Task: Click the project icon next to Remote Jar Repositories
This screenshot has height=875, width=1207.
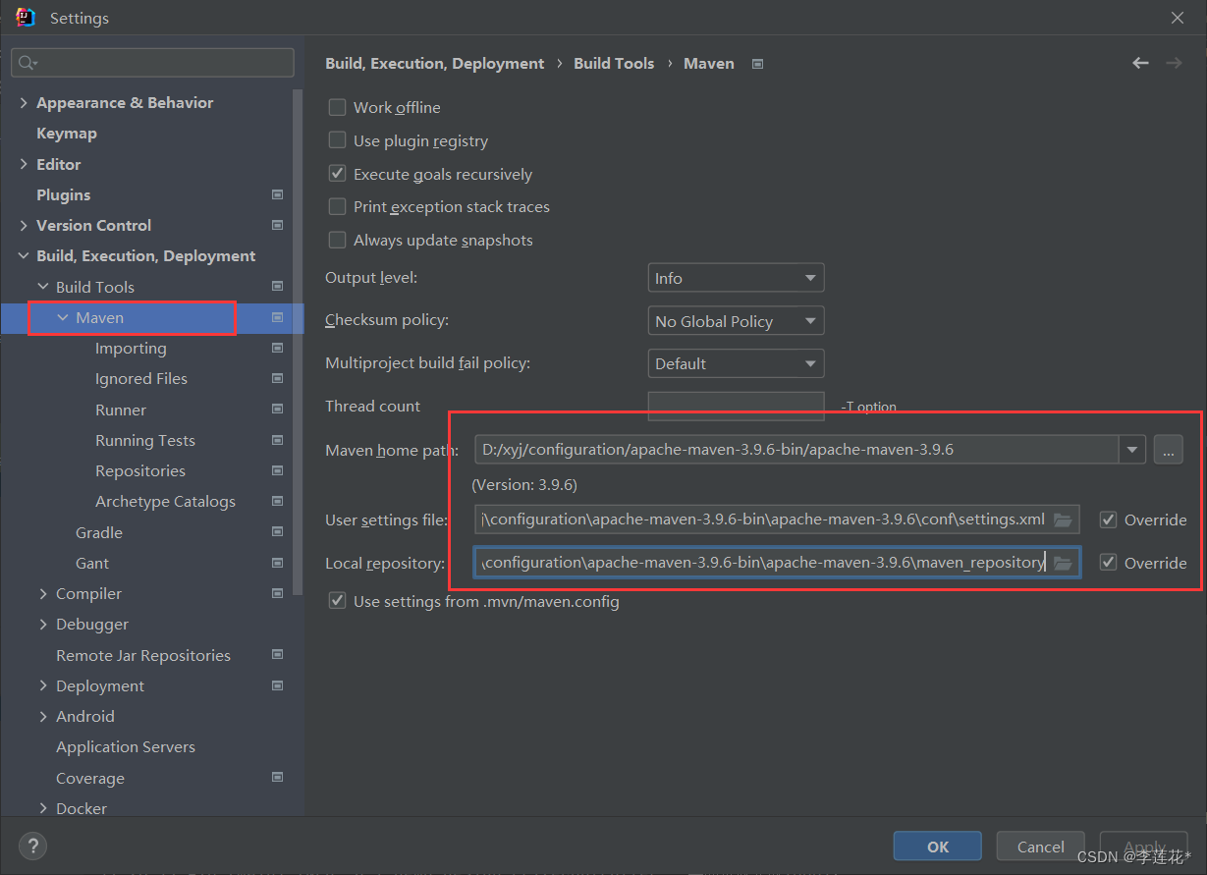Action: [277, 655]
